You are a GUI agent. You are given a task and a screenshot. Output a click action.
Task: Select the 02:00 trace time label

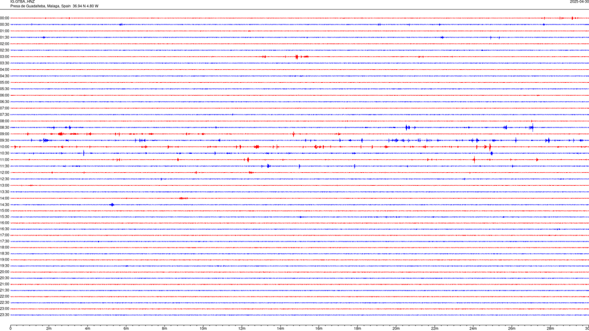(x=4, y=44)
